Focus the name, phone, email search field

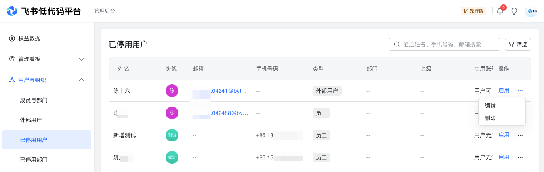click(x=445, y=44)
